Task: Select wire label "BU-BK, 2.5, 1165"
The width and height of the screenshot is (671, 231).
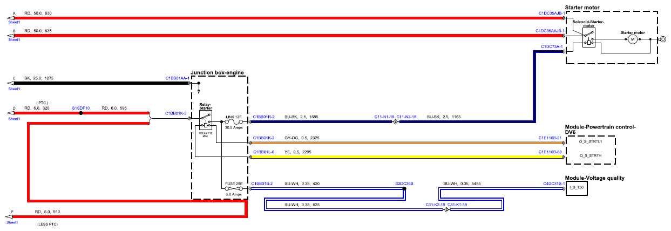Action: (x=444, y=117)
